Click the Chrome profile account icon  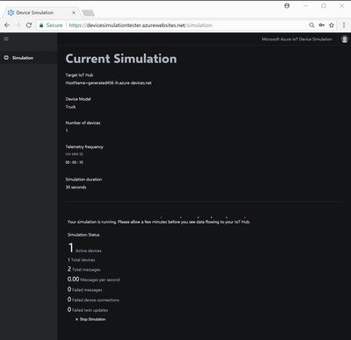point(287,6)
